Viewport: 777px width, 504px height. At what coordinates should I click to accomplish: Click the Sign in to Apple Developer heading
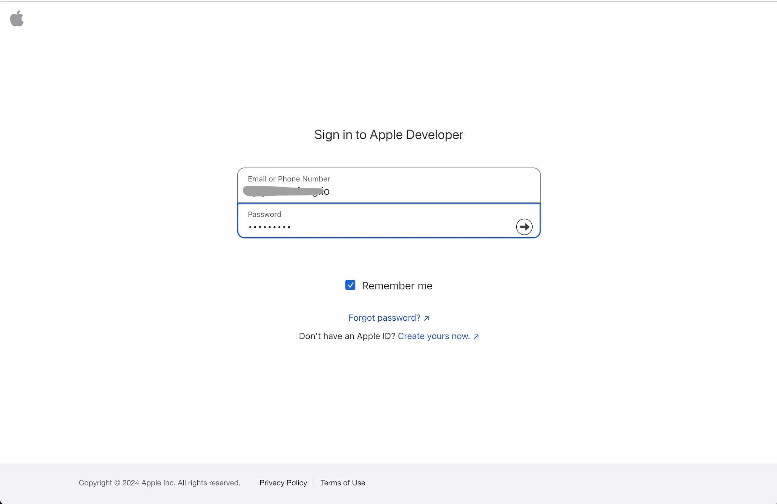[x=388, y=135]
